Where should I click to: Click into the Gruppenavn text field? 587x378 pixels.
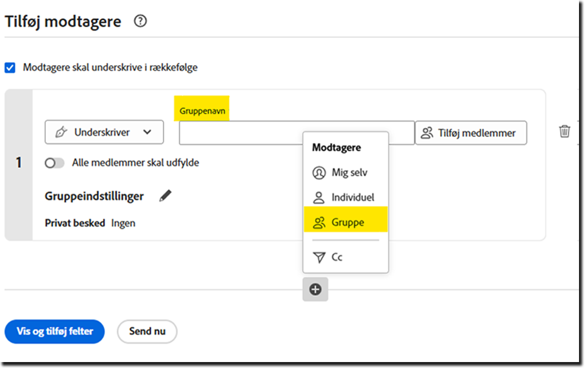[240, 133]
